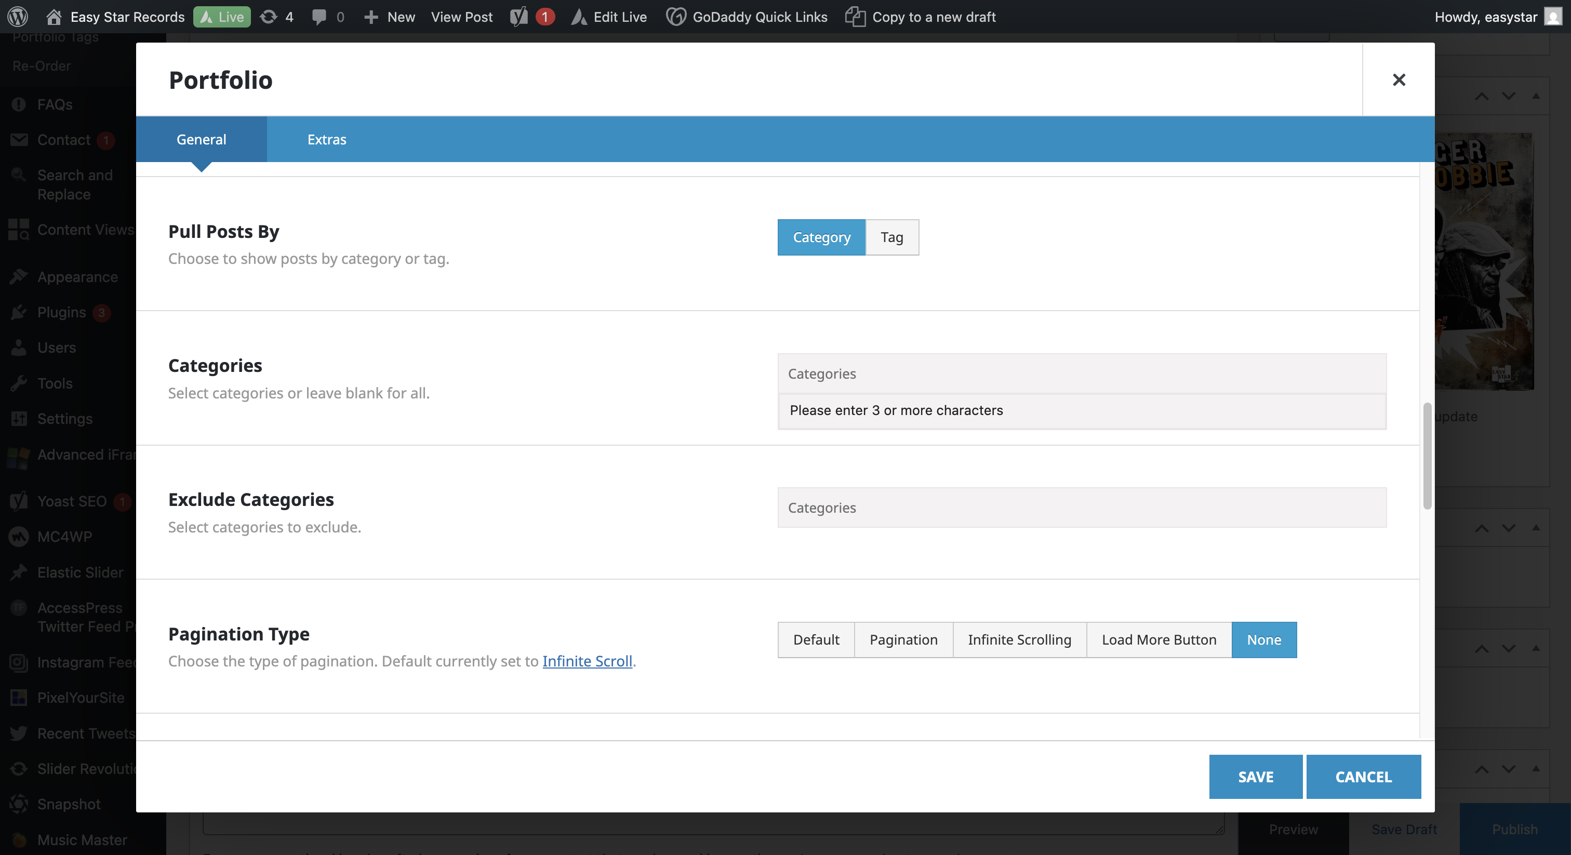
Task: Follow the Infinite Scroll link
Action: pos(587,661)
